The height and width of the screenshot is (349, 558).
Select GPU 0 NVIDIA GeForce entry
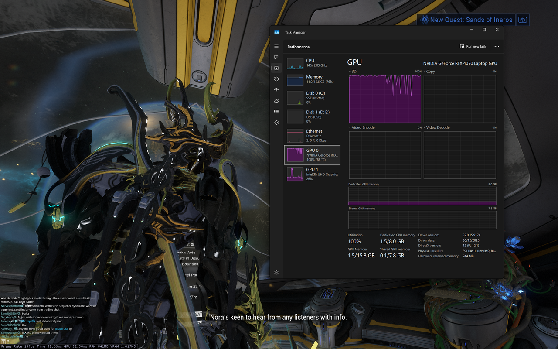[x=312, y=155]
